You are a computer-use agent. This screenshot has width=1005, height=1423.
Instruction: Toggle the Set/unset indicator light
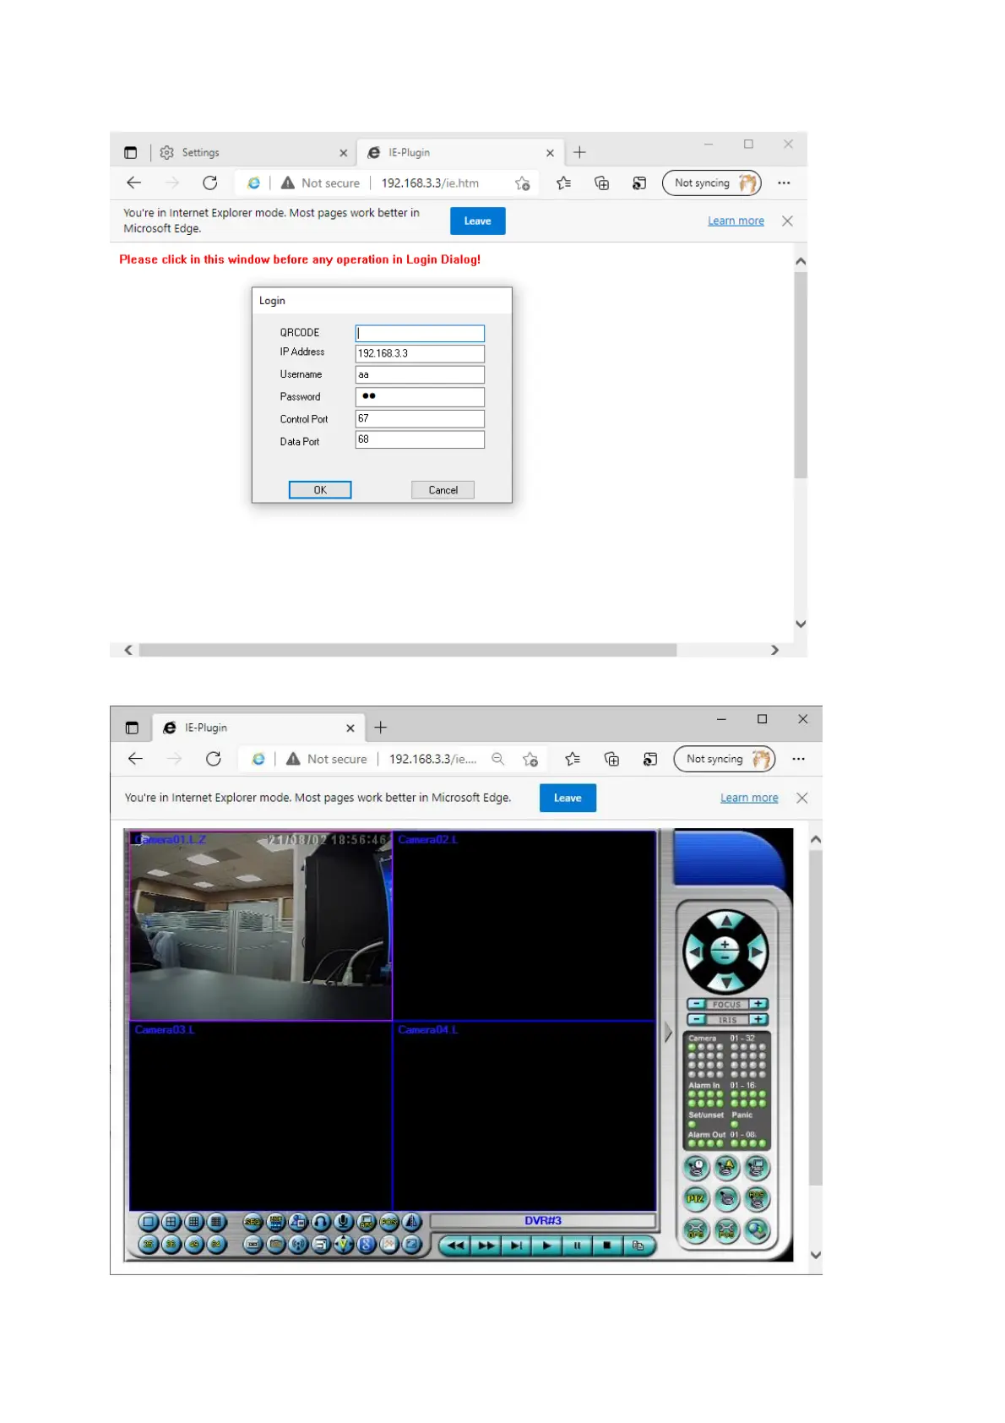(692, 1125)
